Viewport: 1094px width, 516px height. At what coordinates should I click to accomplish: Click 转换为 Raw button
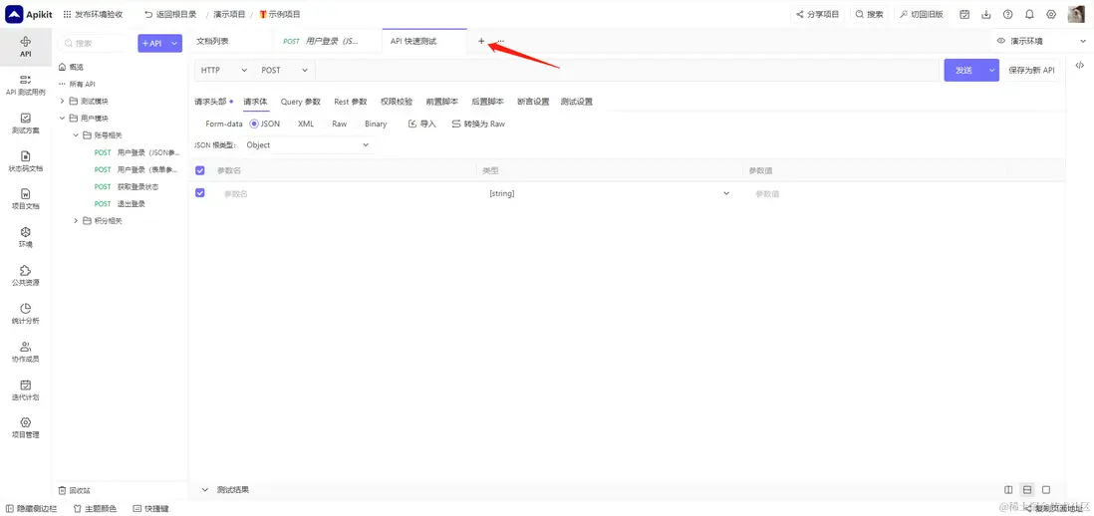pos(478,124)
